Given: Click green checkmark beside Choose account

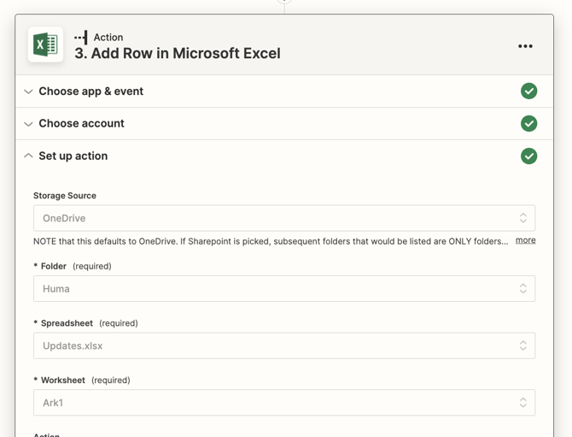Looking at the screenshot, I should coord(528,123).
